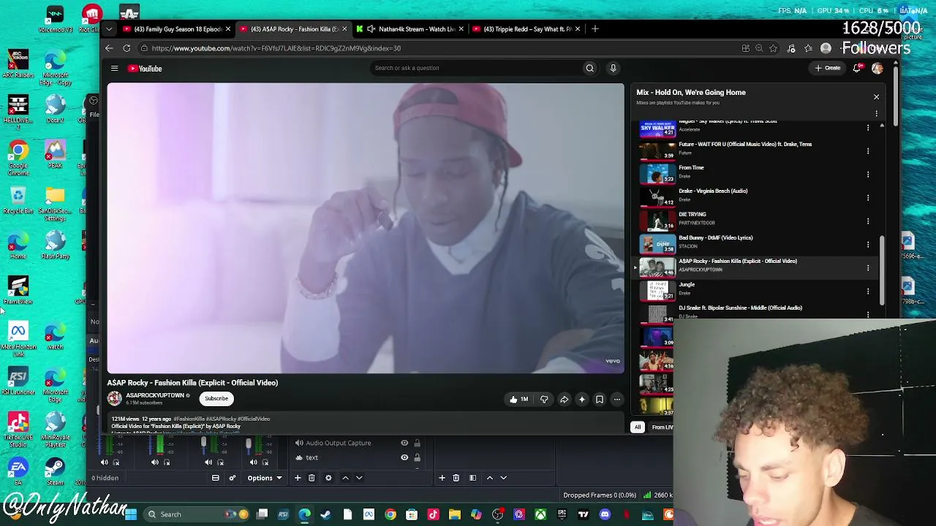Start voice search with the microphone icon
Image resolution: width=936 pixels, height=526 pixels.
tap(613, 68)
